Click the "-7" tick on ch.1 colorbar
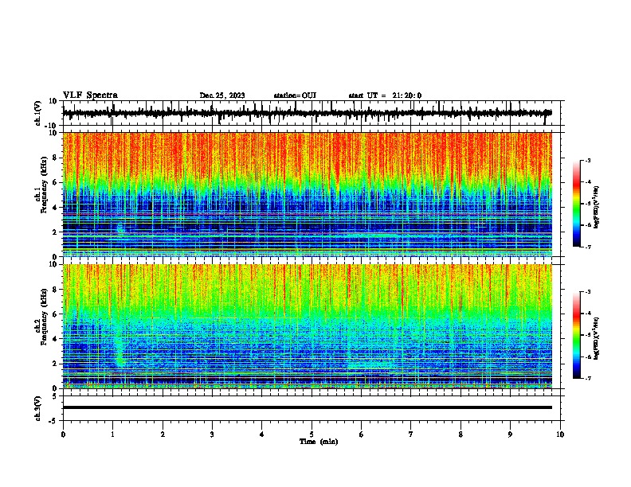 [x=588, y=247]
